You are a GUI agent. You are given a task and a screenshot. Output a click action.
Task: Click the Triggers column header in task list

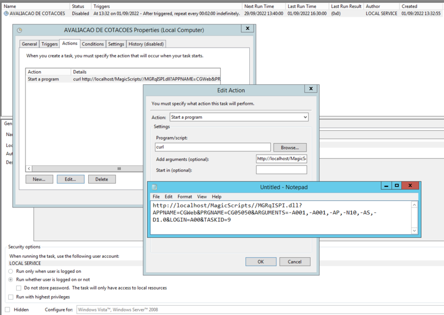click(167, 6)
